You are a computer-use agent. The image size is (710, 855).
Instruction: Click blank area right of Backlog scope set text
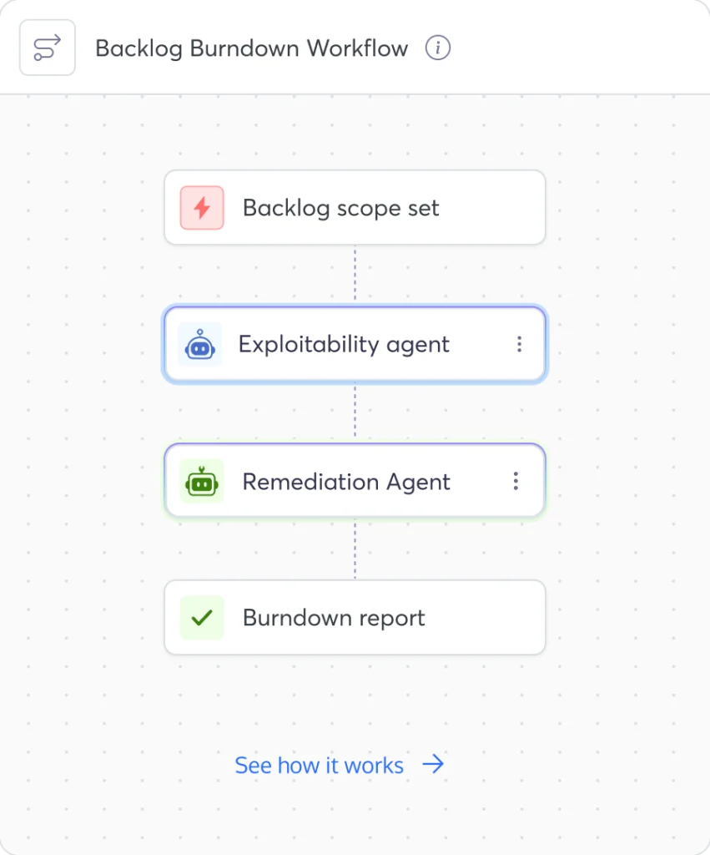tap(491, 208)
